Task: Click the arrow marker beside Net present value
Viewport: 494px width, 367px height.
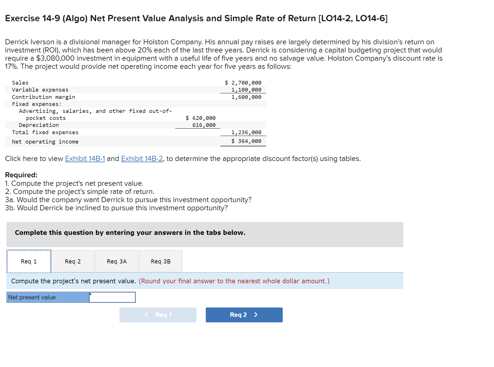Action: click(90, 294)
